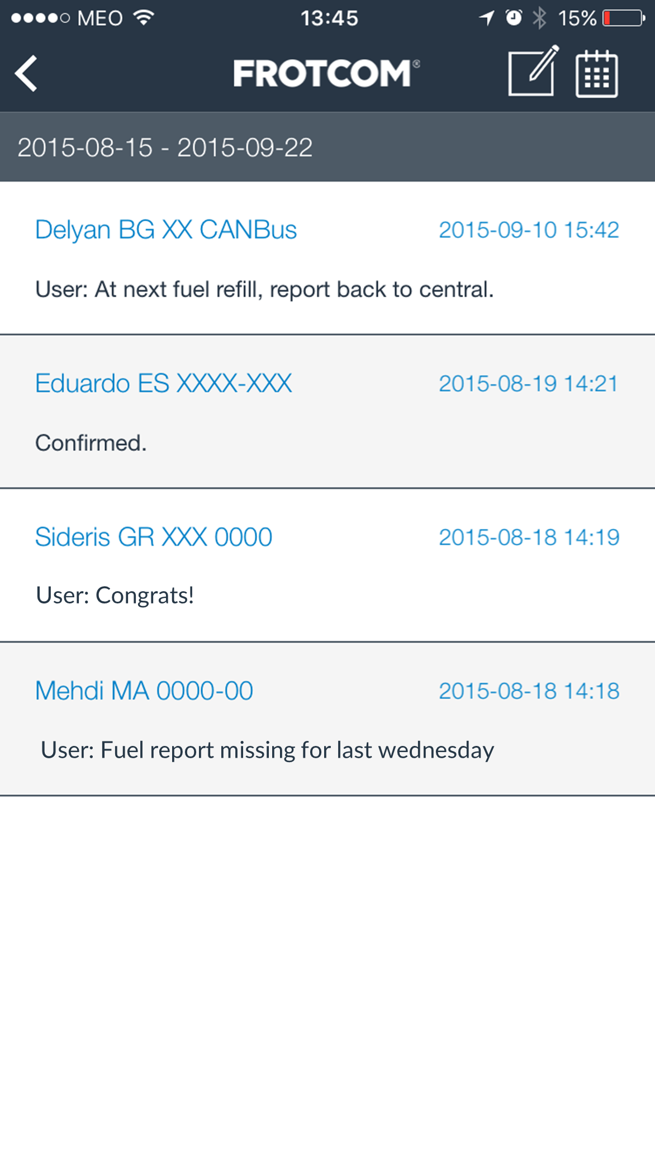The image size is (655, 1165).
Task: Open Mehdi MA 0000-00 conversation
Action: [x=144, y=691]
